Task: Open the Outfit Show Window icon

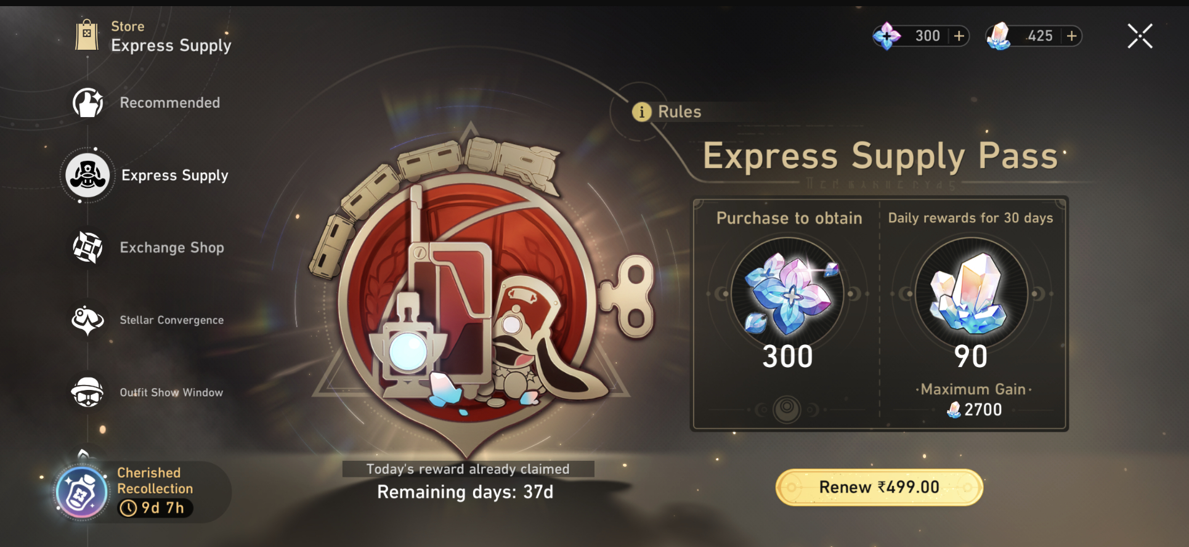Action: point(87,392)
